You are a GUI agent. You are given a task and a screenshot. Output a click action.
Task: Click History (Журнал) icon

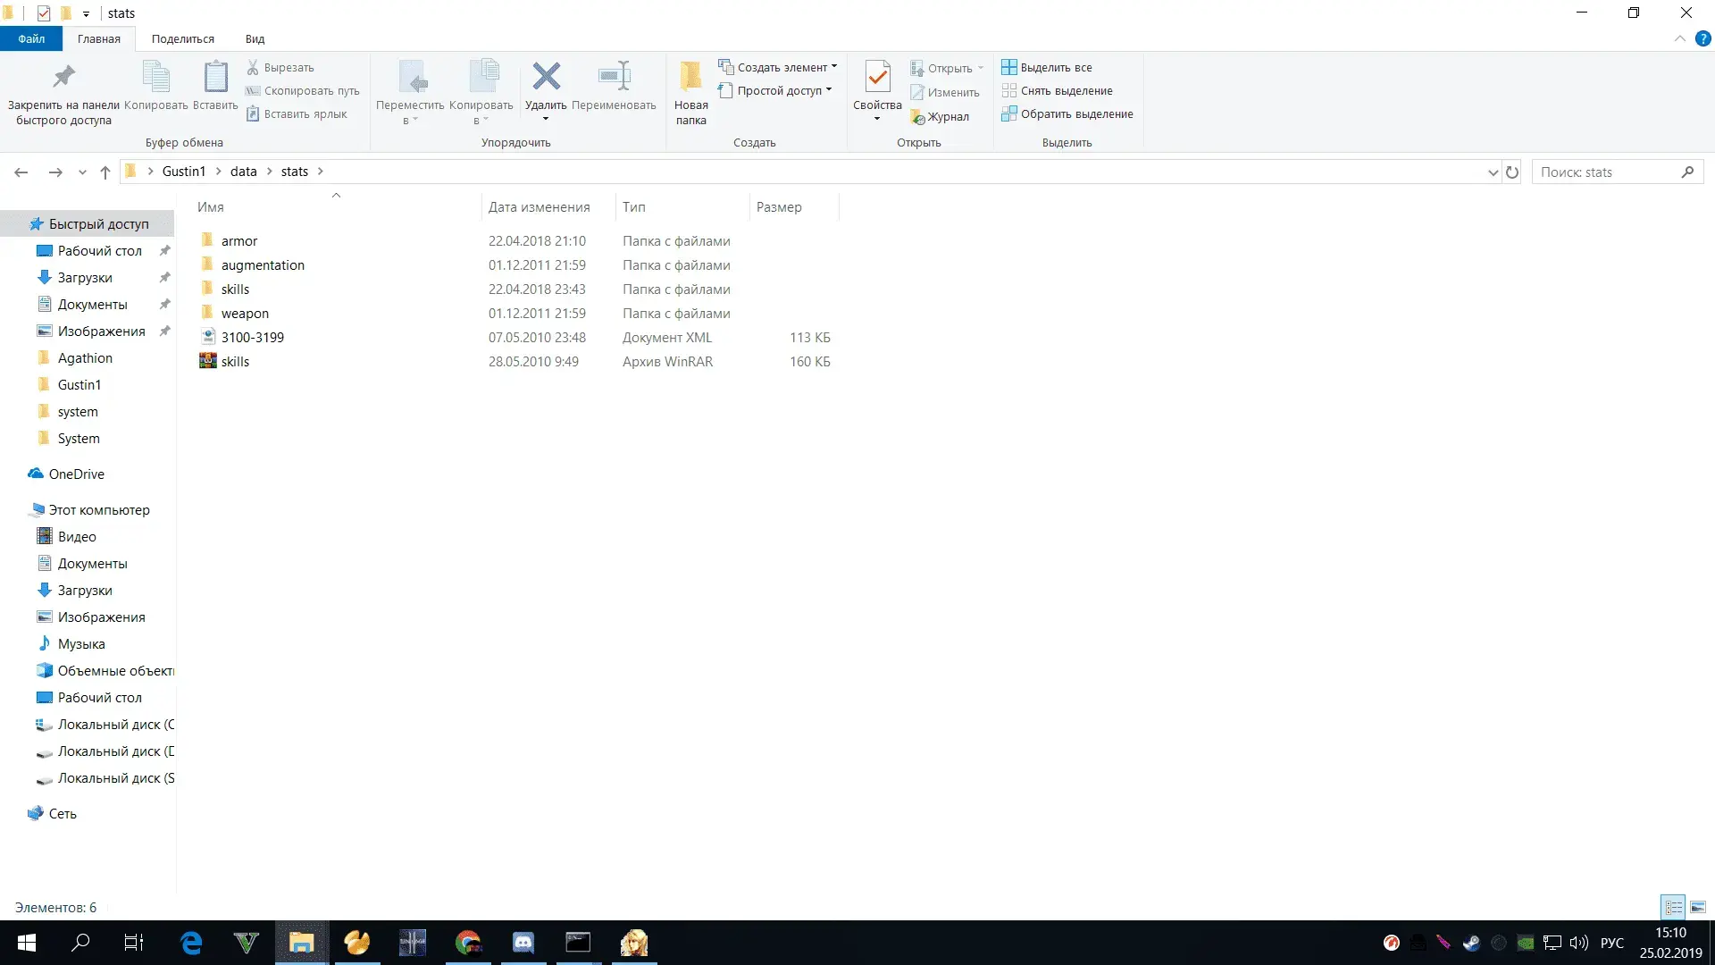tap(940, 116)
